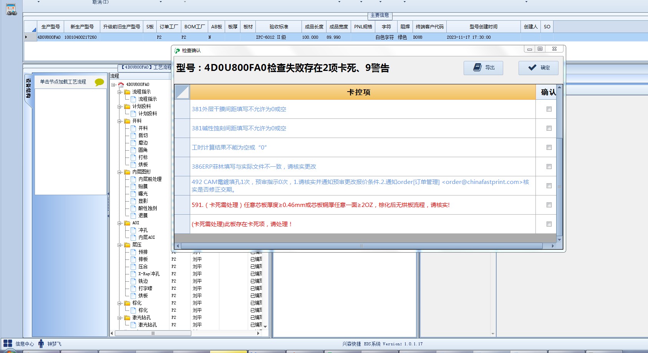Tick the confirm checkbox for item 591
Image resolution: width=648 pixels, height=353 pixels.
coord(549,205)
